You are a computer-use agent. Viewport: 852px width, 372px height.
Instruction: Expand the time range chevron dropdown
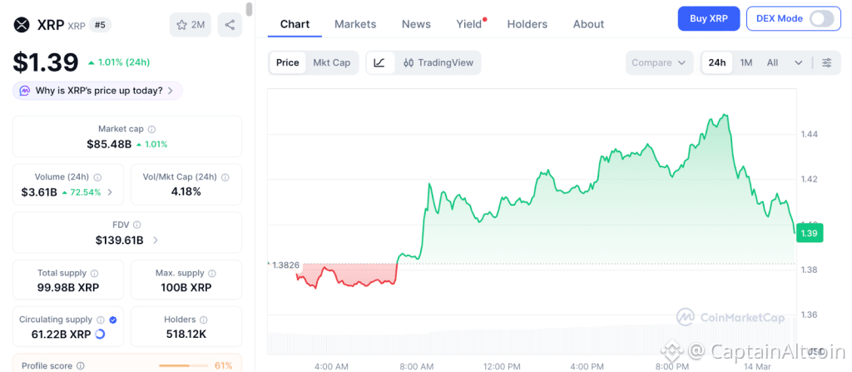point(799,62)
